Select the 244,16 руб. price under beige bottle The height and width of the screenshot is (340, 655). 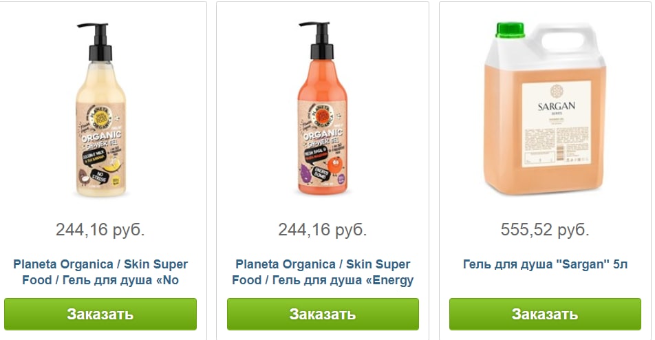[x=100, y=229]
